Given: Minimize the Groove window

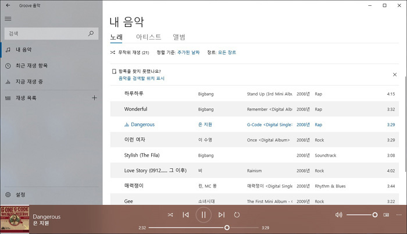Looking at the screenshot, I should click(x=370, y=5).
